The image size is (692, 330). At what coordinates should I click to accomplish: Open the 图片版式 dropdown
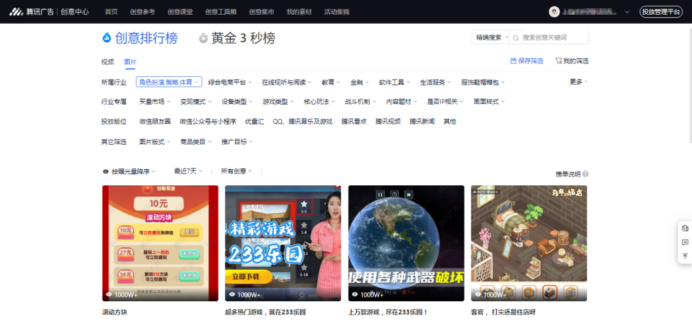click(x=155, y=142)
